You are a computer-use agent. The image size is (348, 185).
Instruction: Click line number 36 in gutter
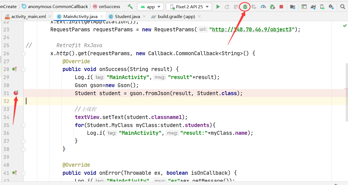[6, 133]
